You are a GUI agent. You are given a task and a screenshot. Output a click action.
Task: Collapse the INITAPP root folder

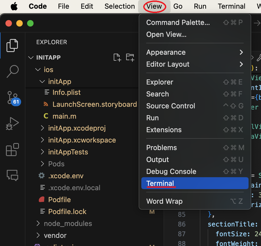[31, 58]
